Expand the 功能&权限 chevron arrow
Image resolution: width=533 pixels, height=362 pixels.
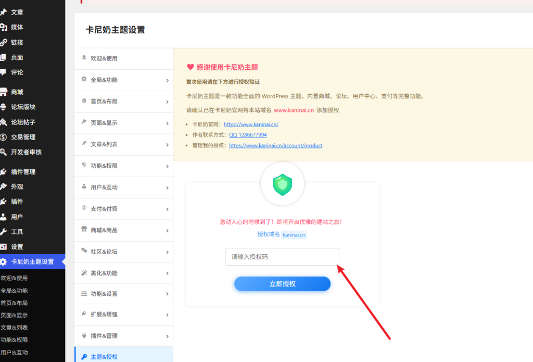coord(167,166)
